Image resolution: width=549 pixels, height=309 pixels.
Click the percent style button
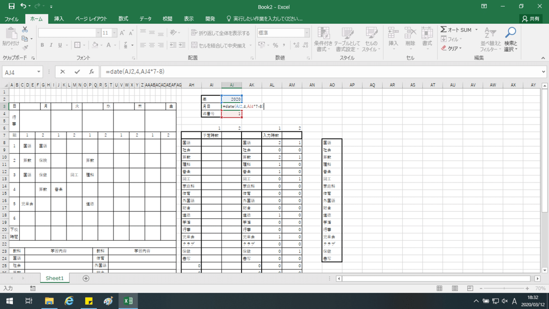coord(275,45)
